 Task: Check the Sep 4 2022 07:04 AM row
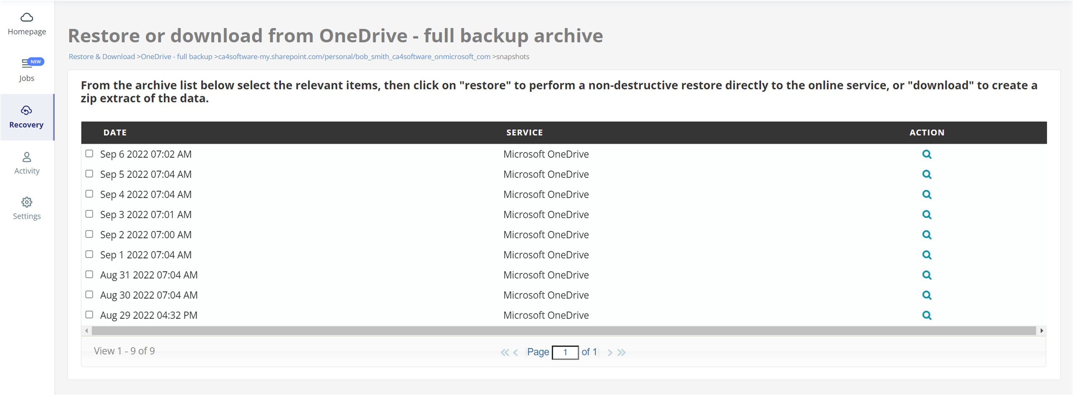[89, 194]
